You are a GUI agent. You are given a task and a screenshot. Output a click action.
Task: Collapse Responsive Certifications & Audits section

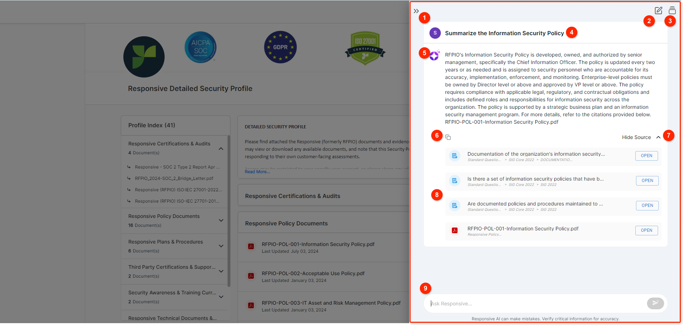[221, 149]
